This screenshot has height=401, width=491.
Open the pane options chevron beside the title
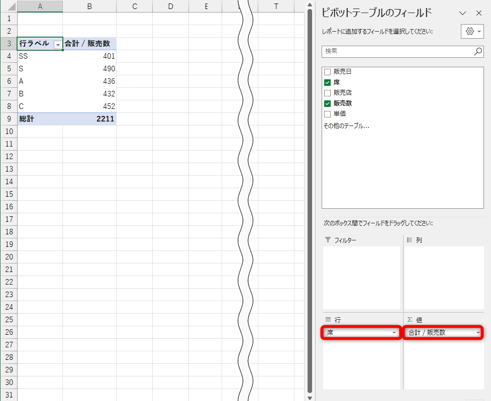(x=462, y=13)
